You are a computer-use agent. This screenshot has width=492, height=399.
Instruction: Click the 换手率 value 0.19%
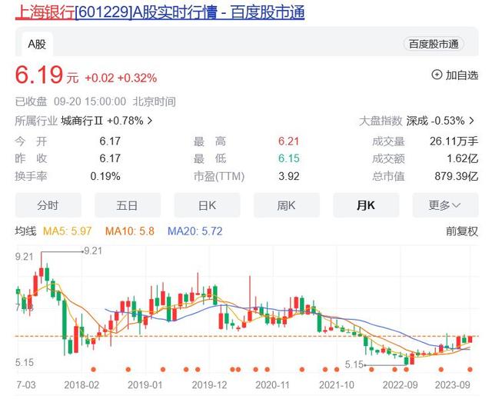(105, 176)
